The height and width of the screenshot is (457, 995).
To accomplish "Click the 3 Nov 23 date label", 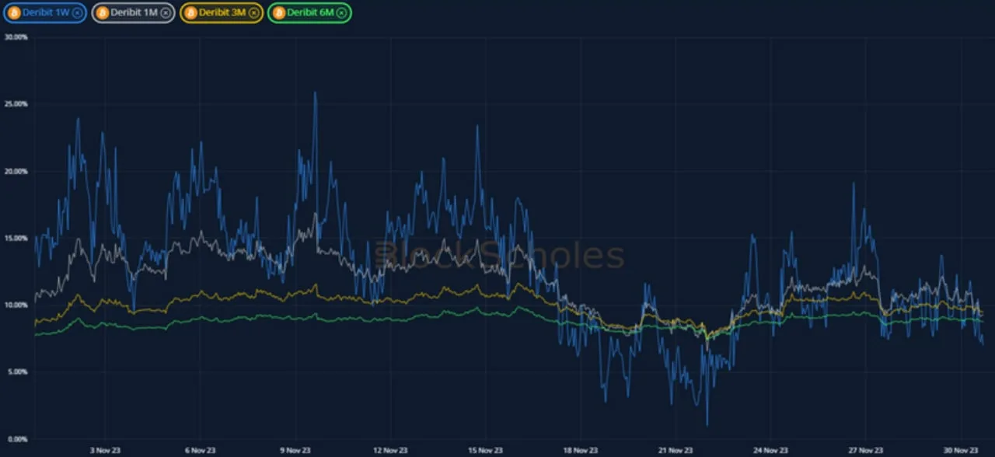I will point(105,450).
